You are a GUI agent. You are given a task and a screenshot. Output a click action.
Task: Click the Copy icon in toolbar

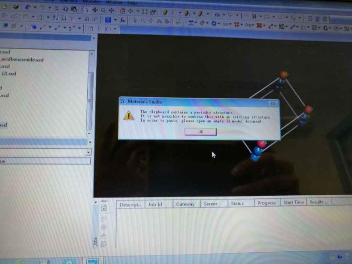[x=65, y=9]
